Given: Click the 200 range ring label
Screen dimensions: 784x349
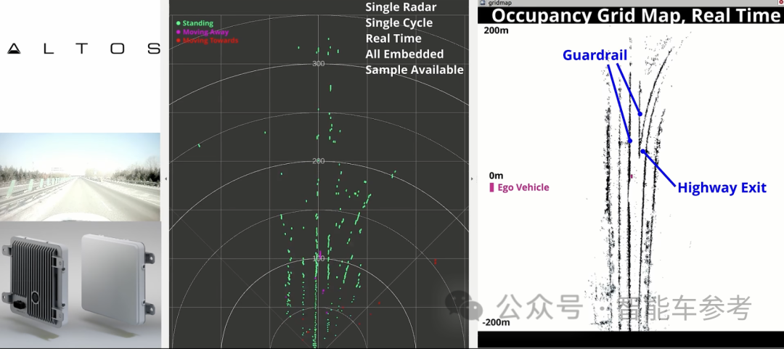Looking at the screenshot, I should tap(318, 161).
